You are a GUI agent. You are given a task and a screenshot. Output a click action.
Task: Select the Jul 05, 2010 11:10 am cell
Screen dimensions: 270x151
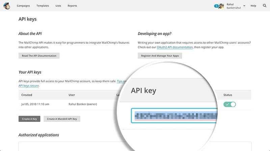(x=35, y=104)
